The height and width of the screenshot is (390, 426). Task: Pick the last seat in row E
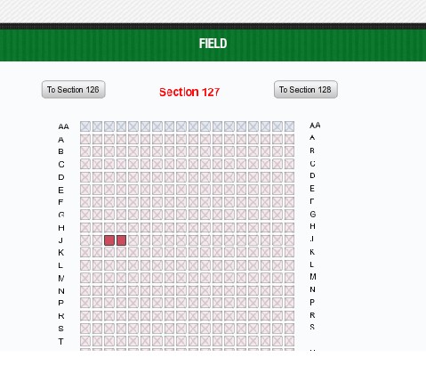(289, 190)
